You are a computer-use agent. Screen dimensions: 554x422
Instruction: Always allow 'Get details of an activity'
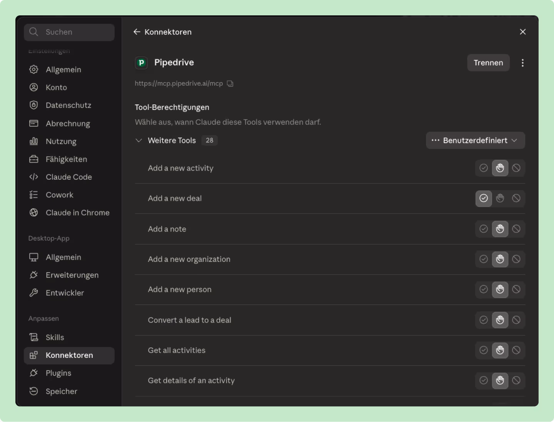(484, 381)
